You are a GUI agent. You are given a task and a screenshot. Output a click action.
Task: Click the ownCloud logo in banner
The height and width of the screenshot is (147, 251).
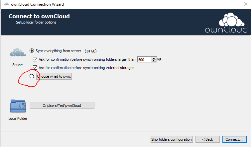226,23
